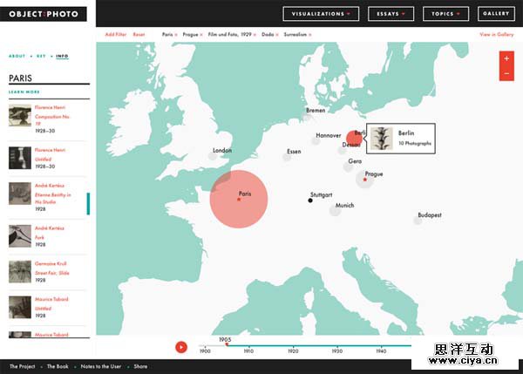Screen dimensions: 523x374
Task: Switch to the Key tab
Action: (41, 56)
